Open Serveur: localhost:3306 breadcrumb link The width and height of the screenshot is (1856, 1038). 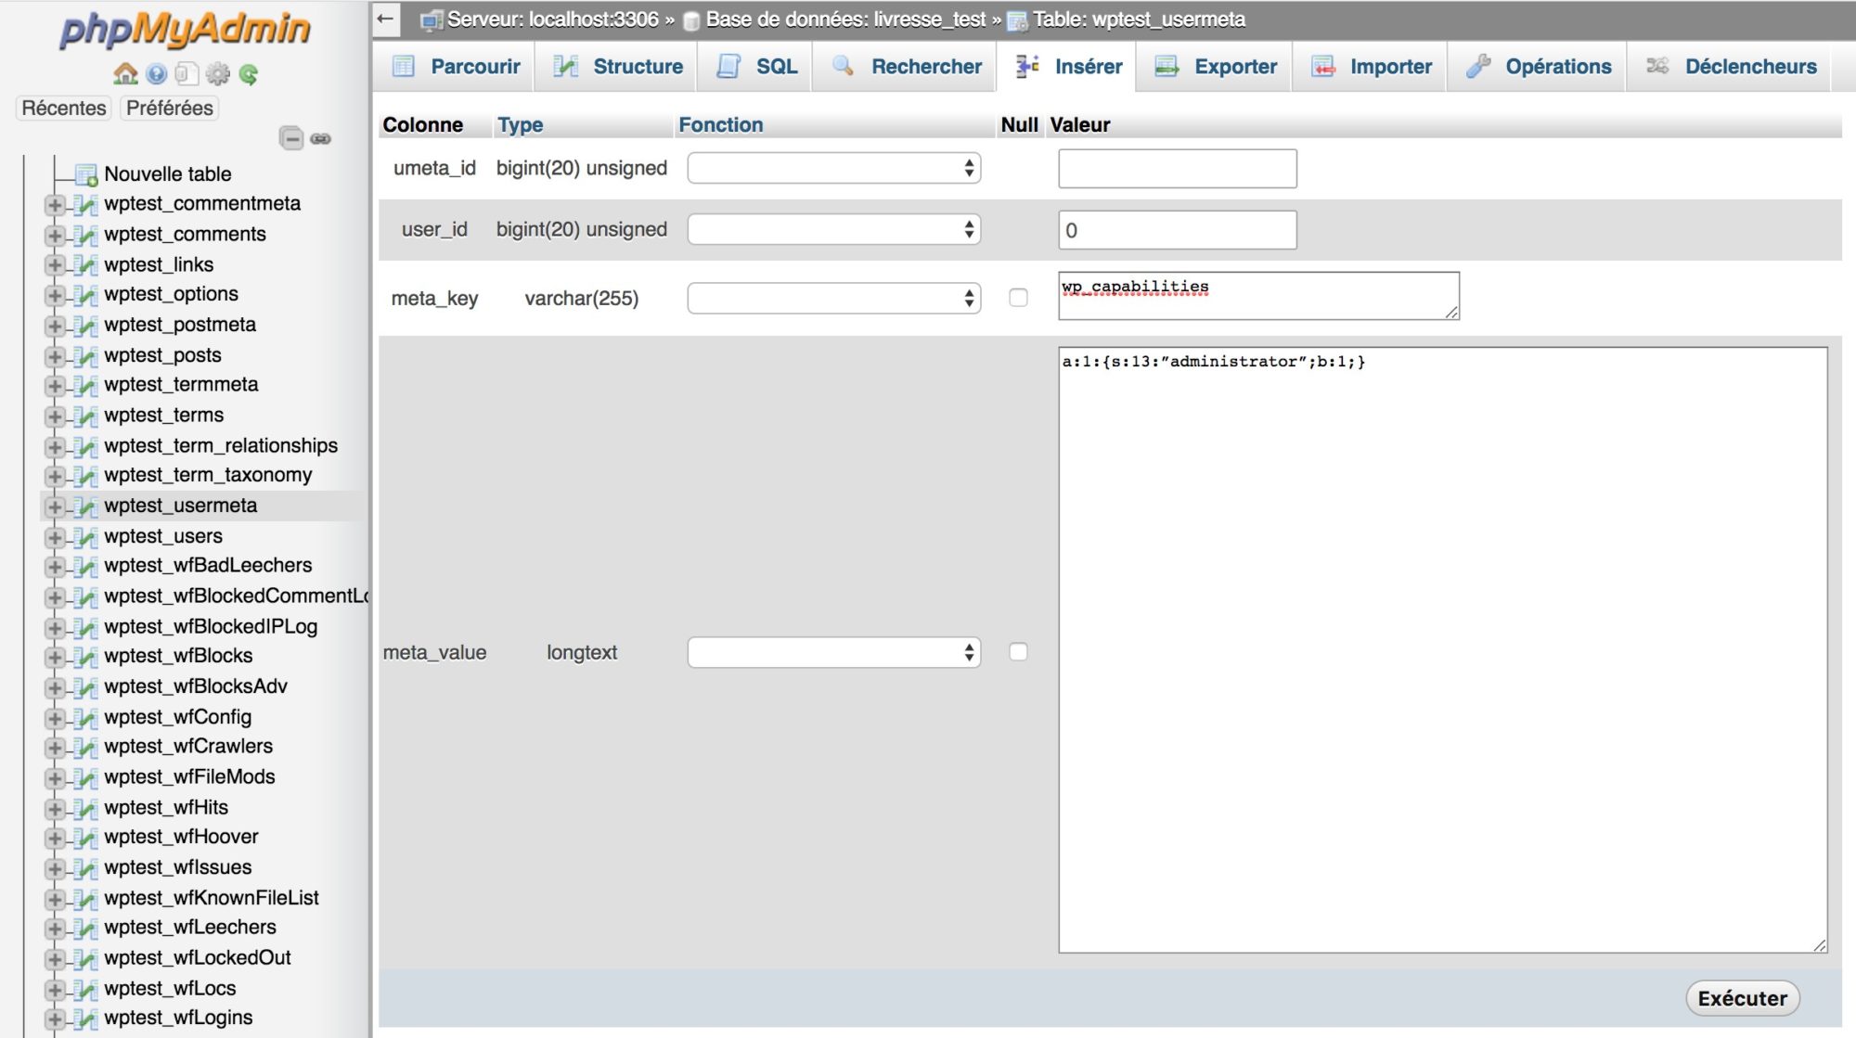553,19
